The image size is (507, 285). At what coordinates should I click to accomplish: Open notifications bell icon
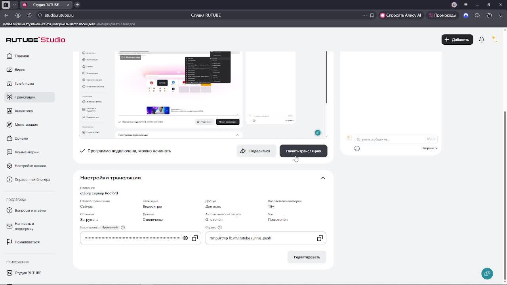pyautogui.click(x=482, y=40)
